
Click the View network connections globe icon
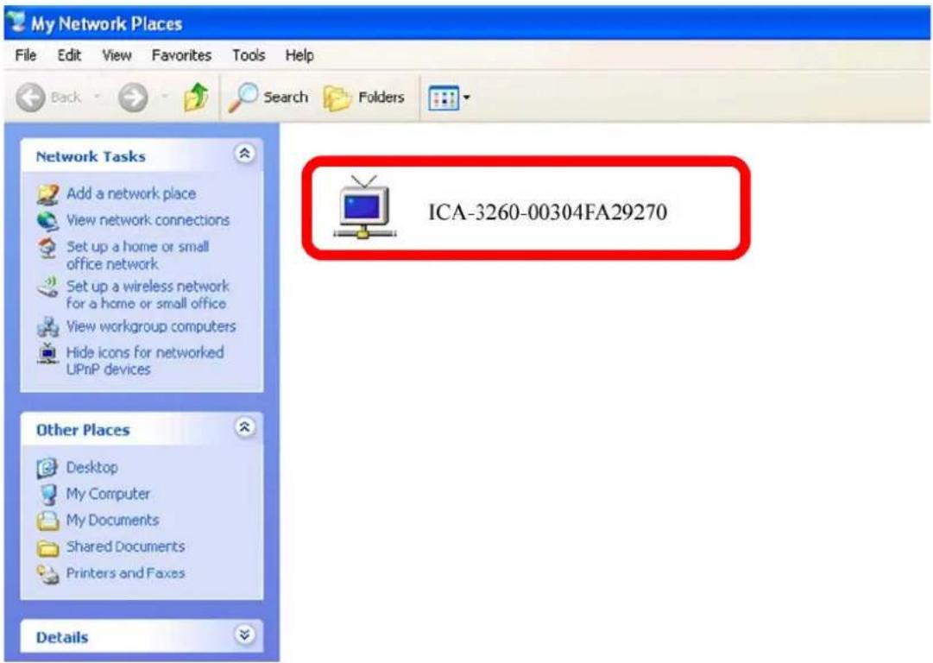click(x=47, y=221)
